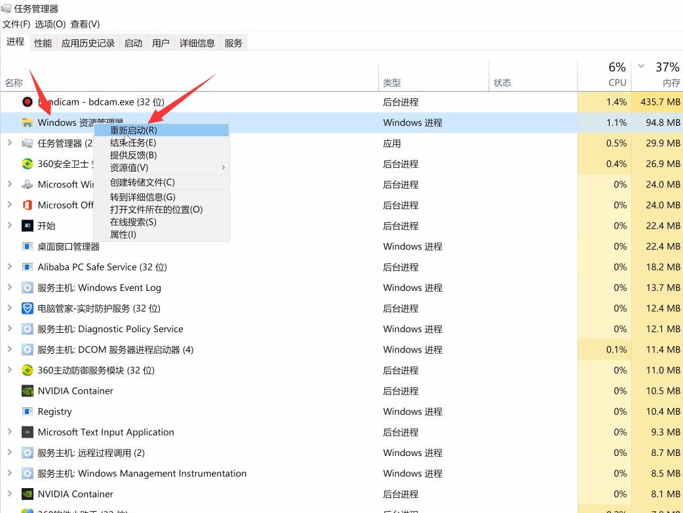Click the Task Manager title bar icon
Viewport: 683px width, 513px height.
click(x=6, y=9)
